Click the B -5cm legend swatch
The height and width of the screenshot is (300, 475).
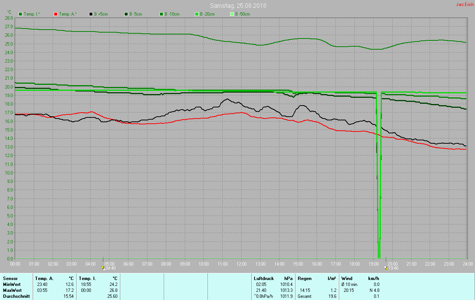(126, 14)
